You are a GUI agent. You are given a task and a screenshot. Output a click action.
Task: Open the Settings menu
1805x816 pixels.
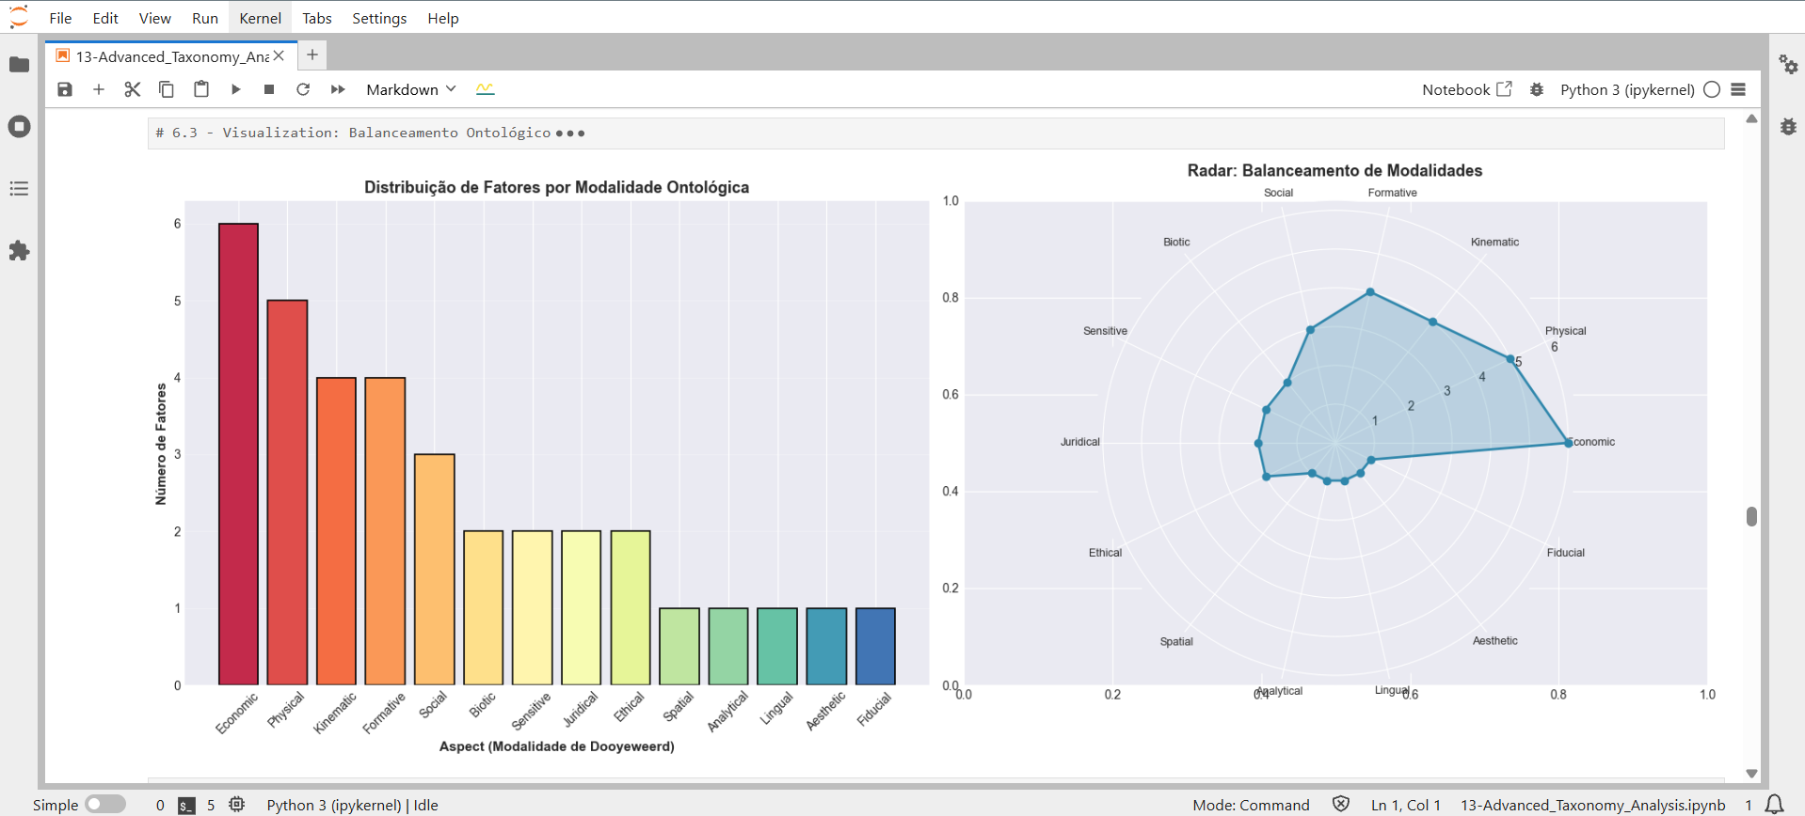pos(379,18)
